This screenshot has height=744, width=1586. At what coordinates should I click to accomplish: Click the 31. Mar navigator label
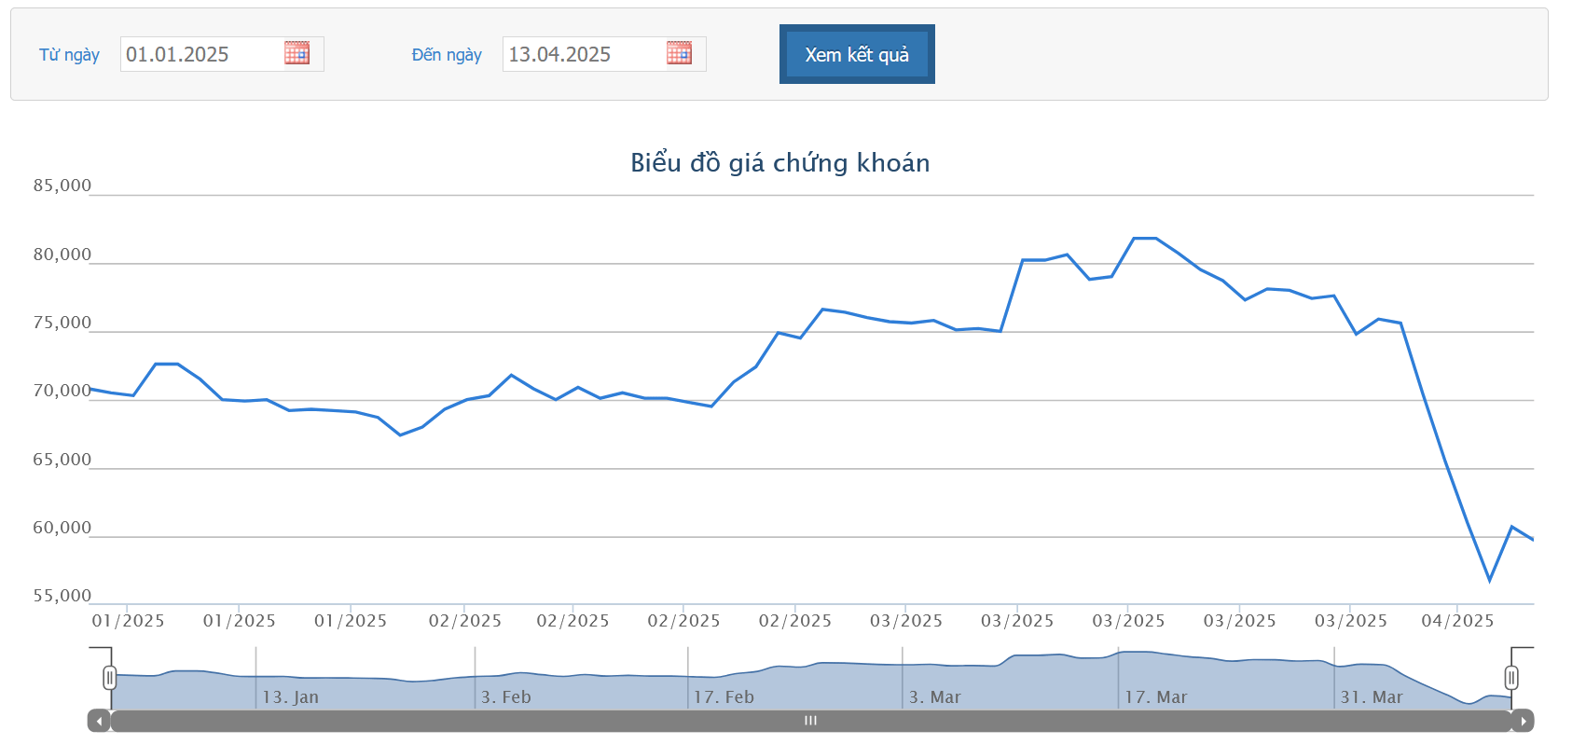(1372, 697)
